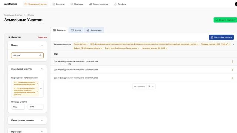Viewport: 237px width, 133px height.
Task: Switch to the Таблица tab
Action: [59, 30]
